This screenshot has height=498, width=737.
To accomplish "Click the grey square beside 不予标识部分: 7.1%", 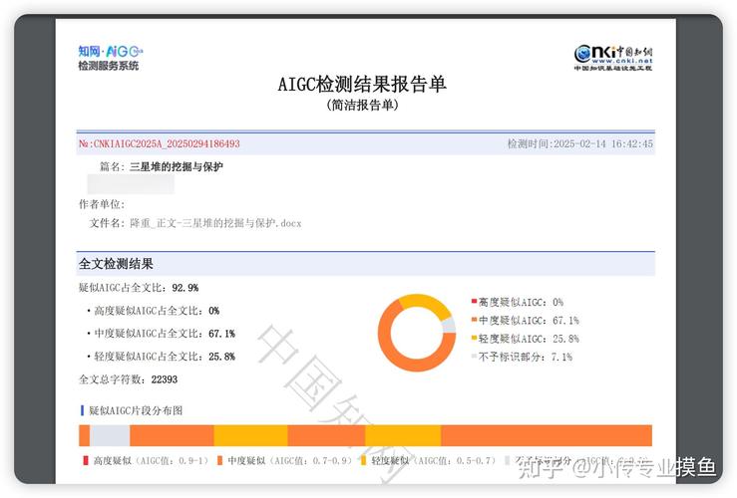I will (x=475, y=357).
